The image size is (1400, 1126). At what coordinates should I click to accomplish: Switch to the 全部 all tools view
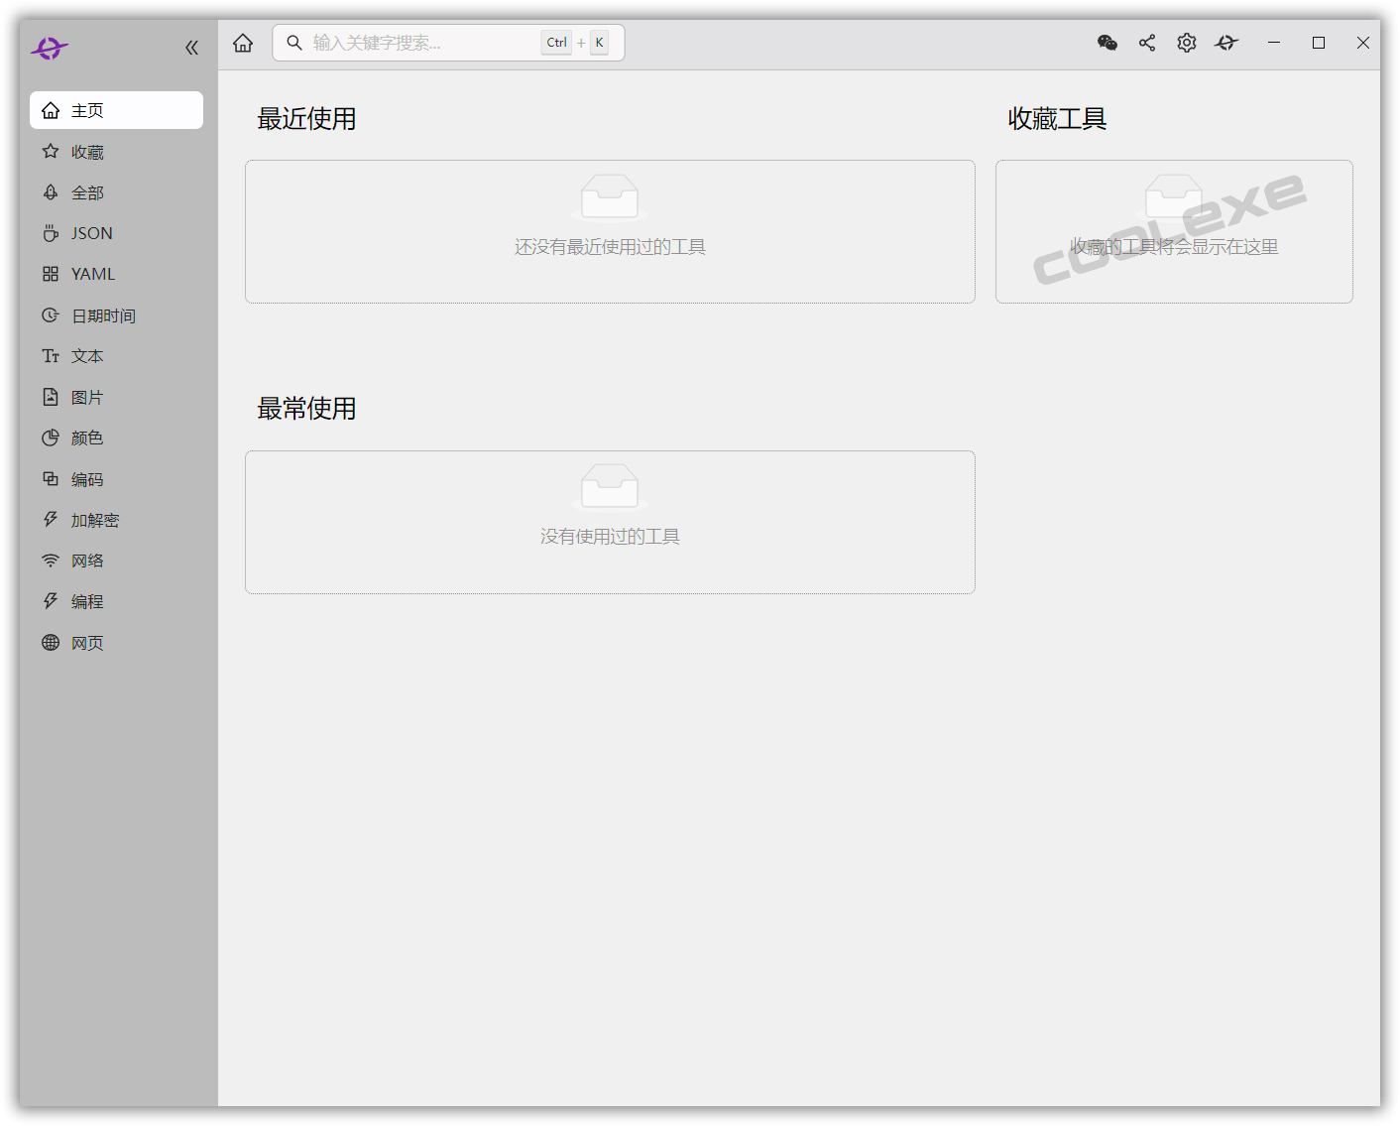click(87, 191)
